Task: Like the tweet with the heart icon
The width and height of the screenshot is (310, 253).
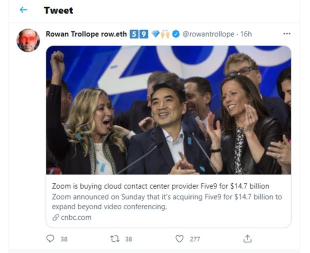Action: [x=179, y=239]
